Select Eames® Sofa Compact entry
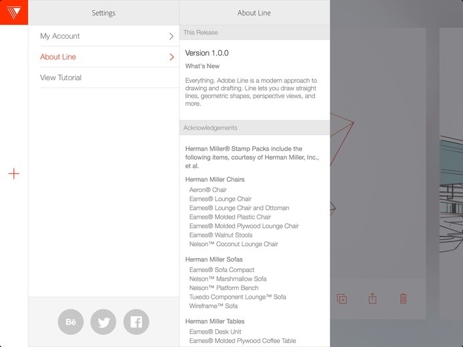The image size is (463, 347). click(221, 269)
